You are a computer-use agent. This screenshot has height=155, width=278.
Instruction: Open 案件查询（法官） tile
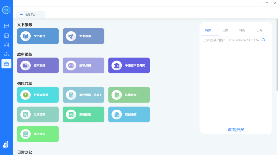[83, 95]
